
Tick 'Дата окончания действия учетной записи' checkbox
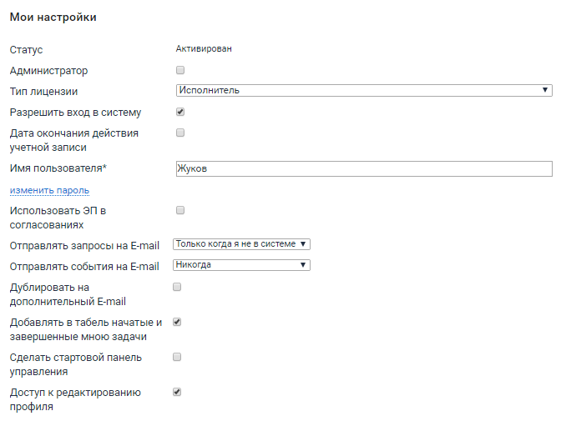pos(179,133)
